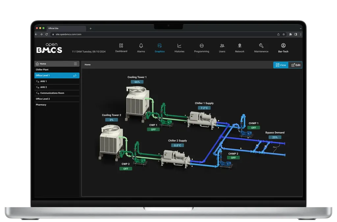Click the Official Site browser tab
Screen dimensions: 337x222
[66, 28]
